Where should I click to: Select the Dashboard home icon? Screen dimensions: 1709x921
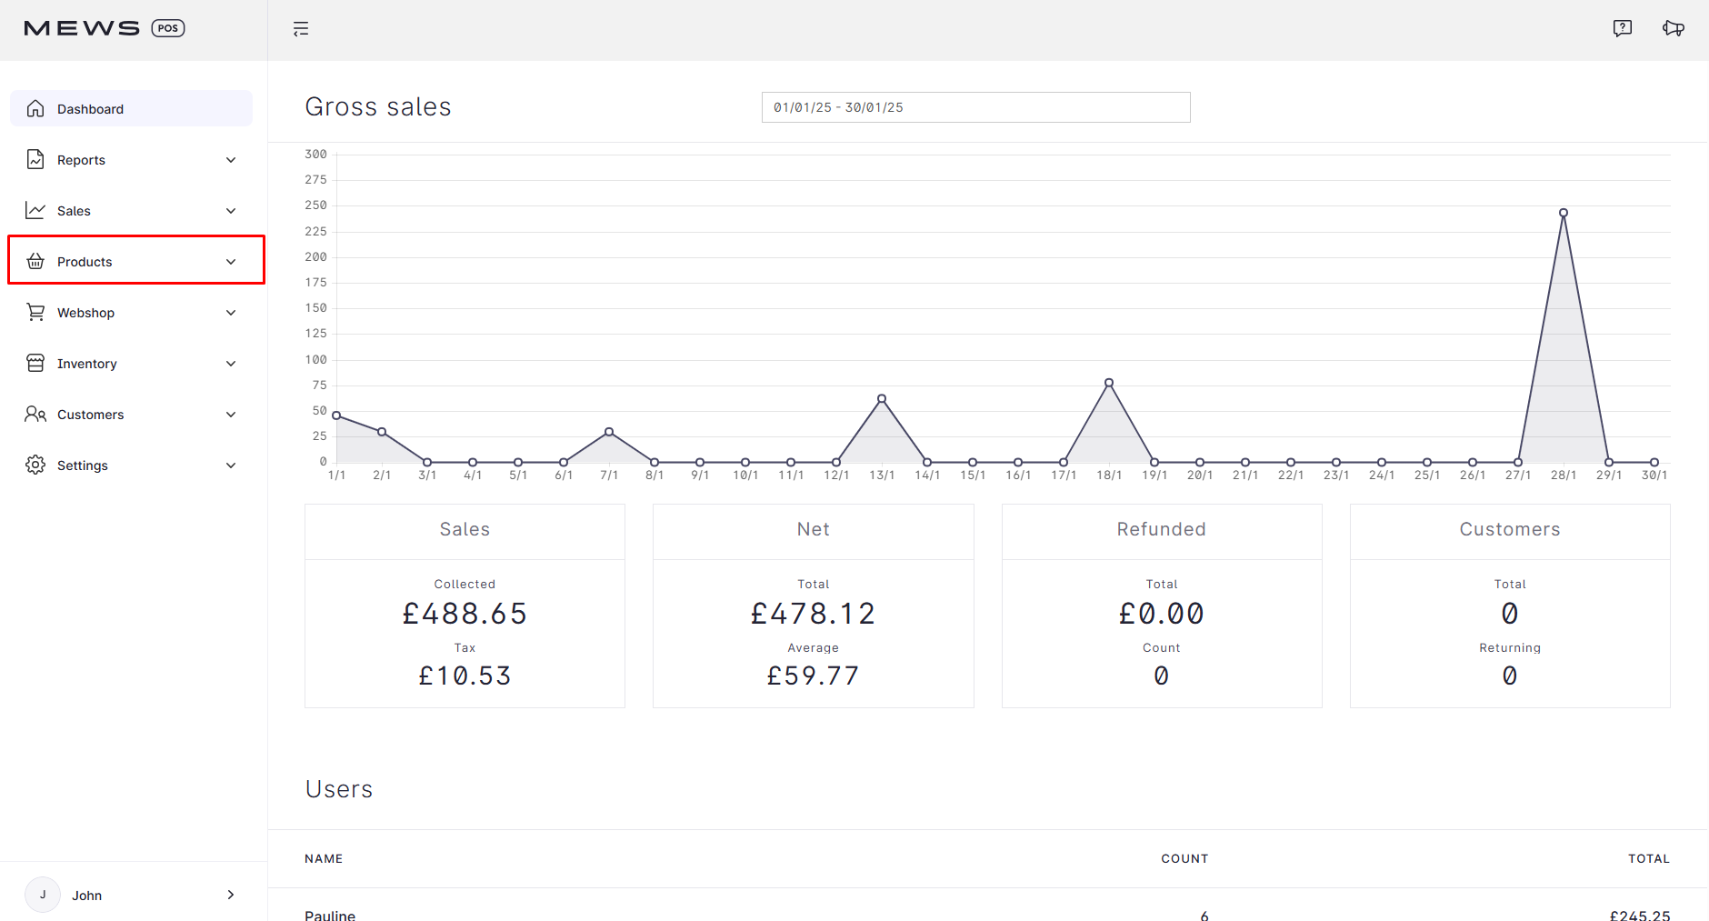pos(35,108)
